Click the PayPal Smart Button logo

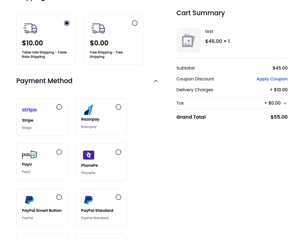[x=29, y=200]
